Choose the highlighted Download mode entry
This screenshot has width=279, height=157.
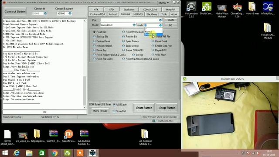click(153, 34)
